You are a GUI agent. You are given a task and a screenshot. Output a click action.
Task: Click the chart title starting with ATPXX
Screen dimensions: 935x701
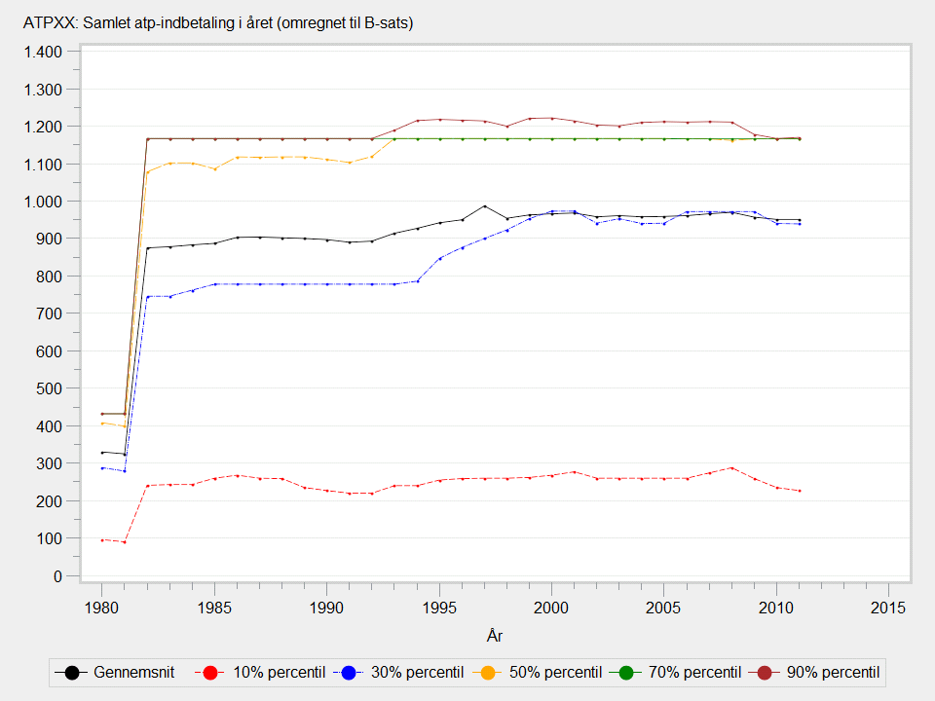point(218,23)
